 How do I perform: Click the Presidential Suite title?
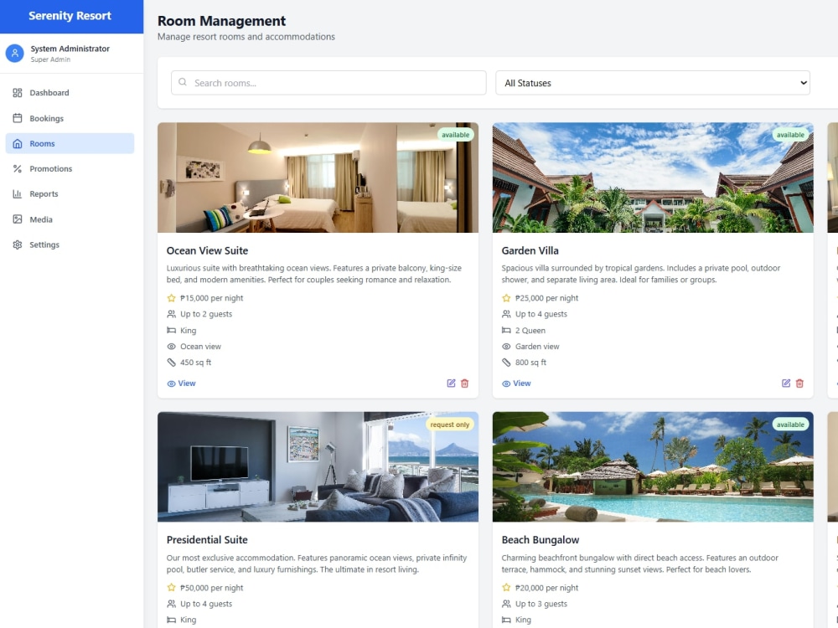[x=207, y=540]
